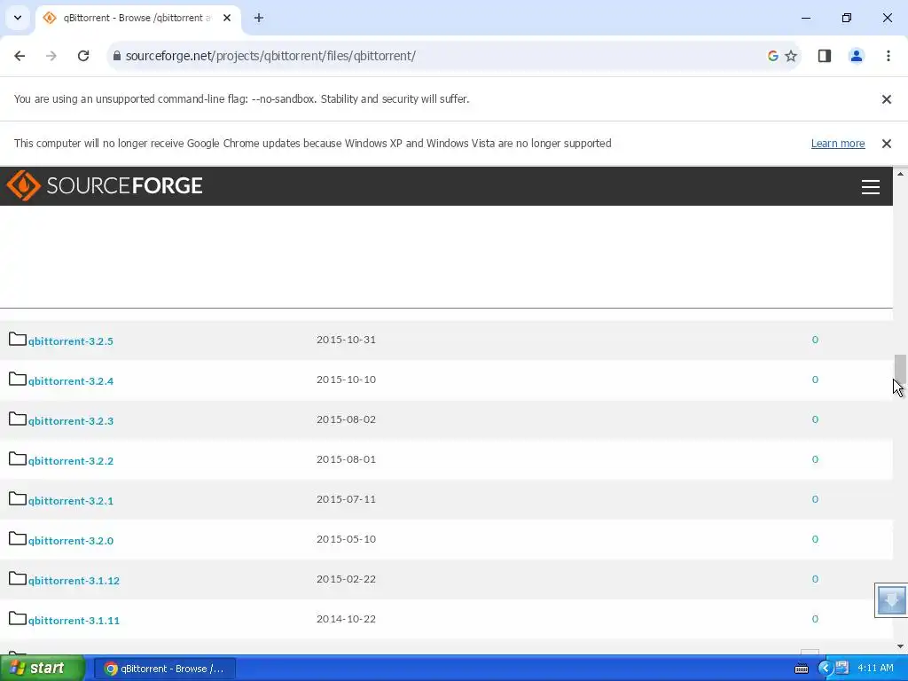Open the qbittorrent-3.1.11 folder link
Viewport: 908px width, 681px height.
point(74,621)
